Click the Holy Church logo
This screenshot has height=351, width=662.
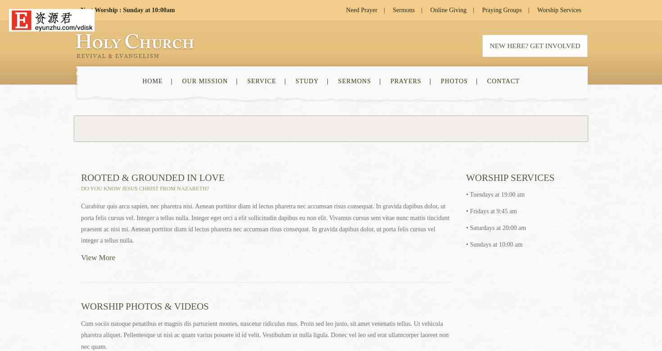pos(135,42)
